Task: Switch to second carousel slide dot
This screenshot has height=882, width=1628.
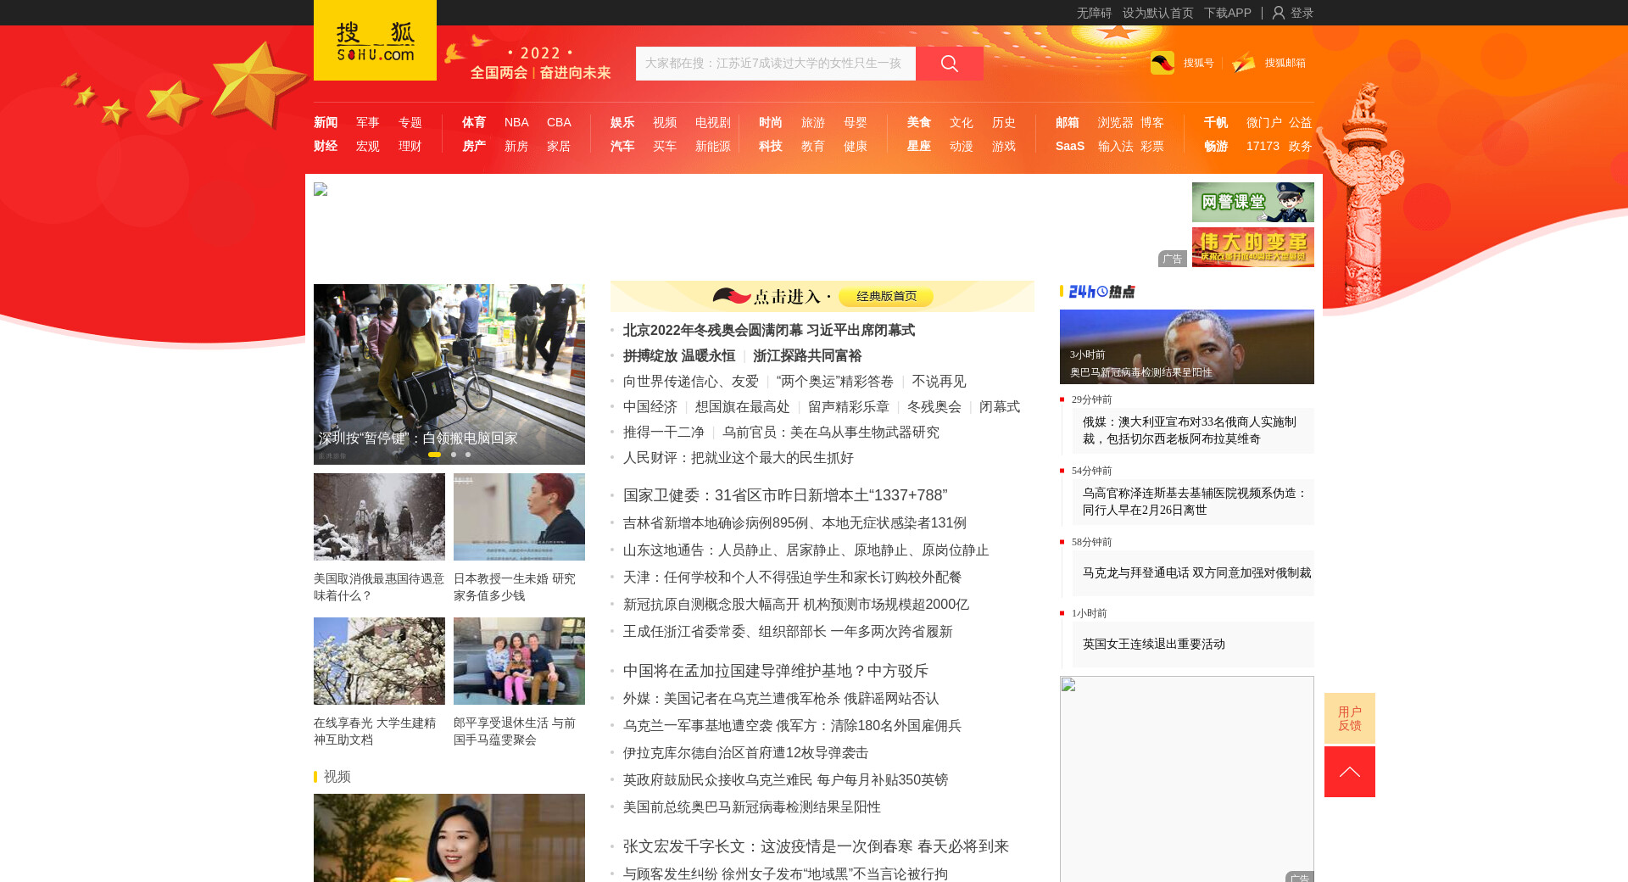Action: [454, 455]
